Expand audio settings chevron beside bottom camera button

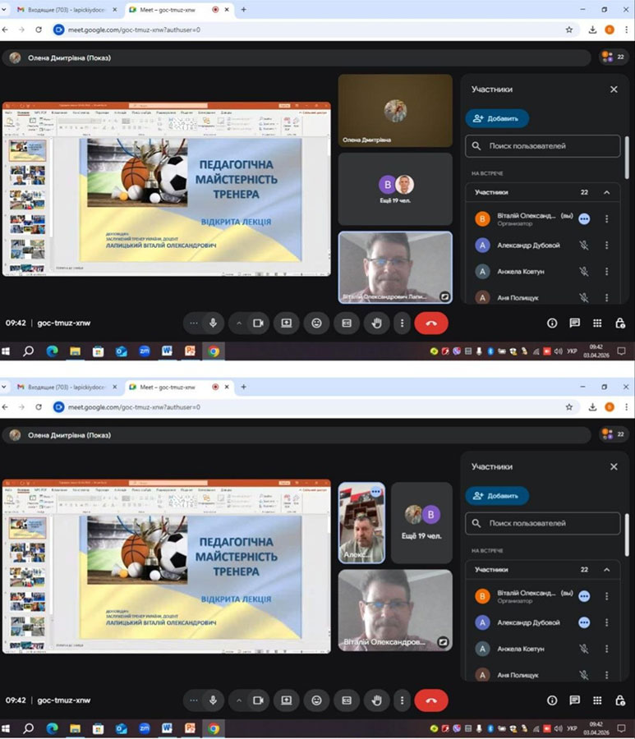pyautogui.click(x=239, y=701)
